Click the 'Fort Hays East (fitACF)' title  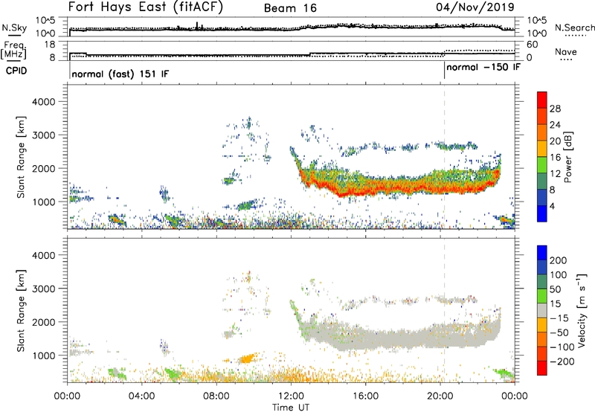[146, 7]
